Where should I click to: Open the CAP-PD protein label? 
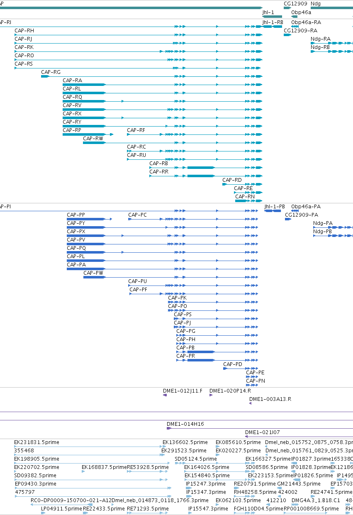coord(233,364)
